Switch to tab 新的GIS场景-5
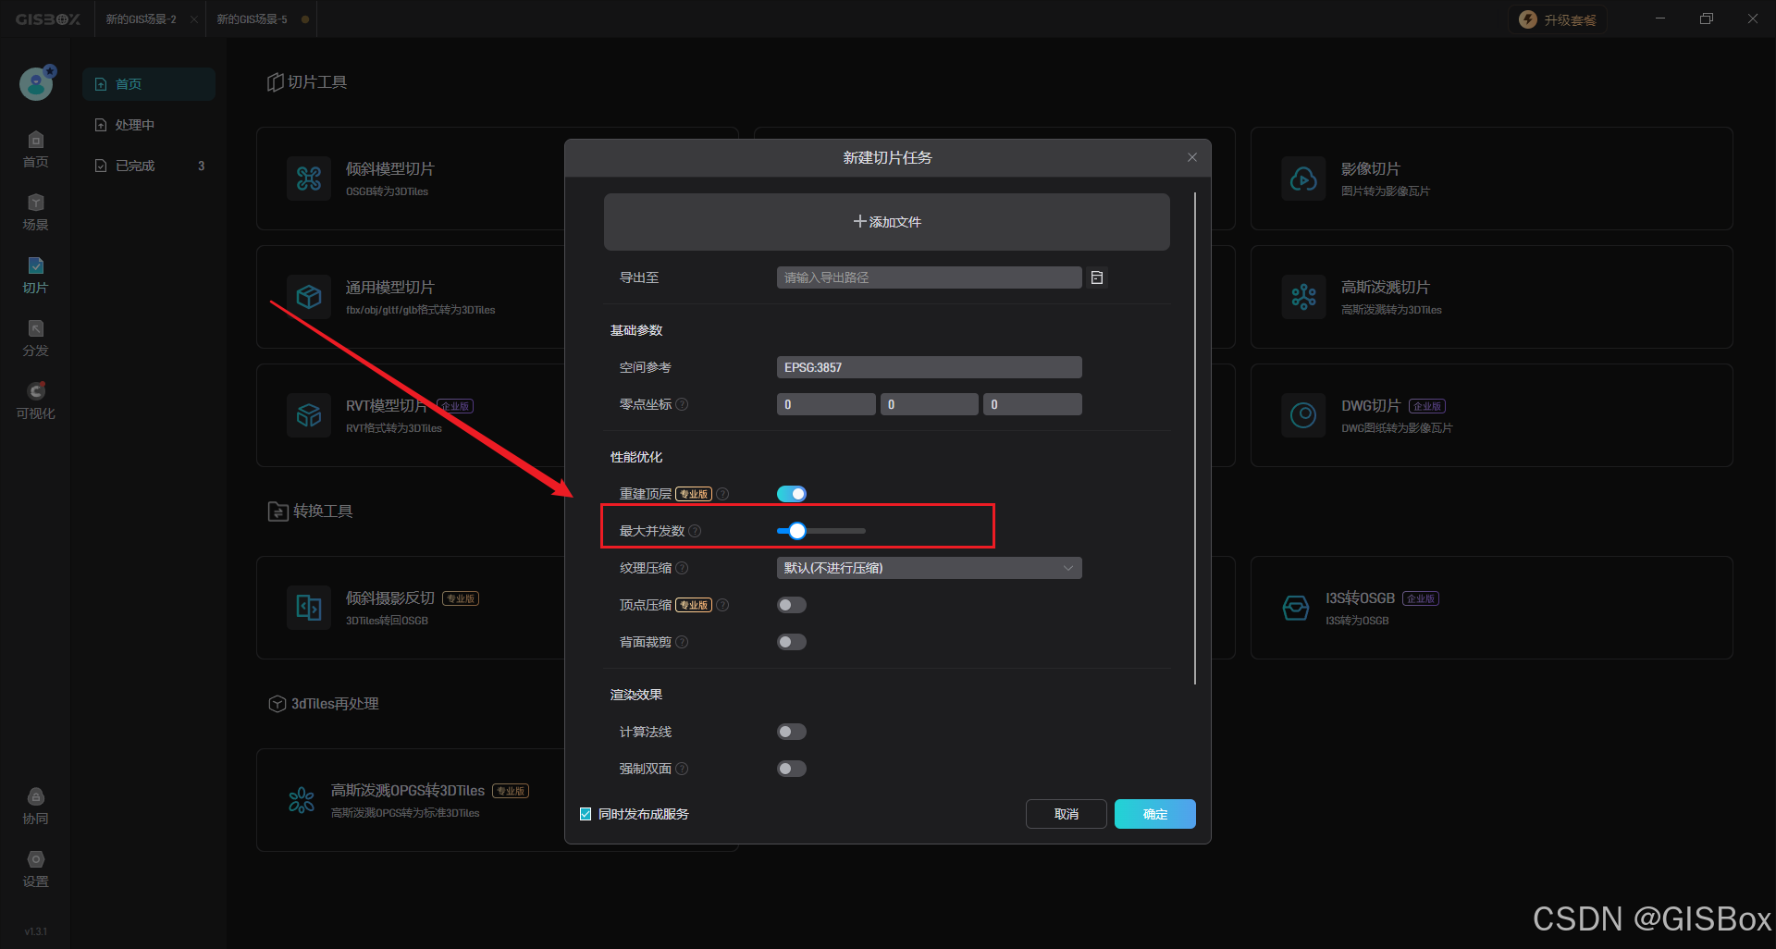This screenshot has height=949, width=1776. pos(252,19)
